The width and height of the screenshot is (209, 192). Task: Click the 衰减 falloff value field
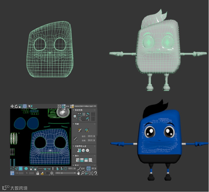click(91, 140)
